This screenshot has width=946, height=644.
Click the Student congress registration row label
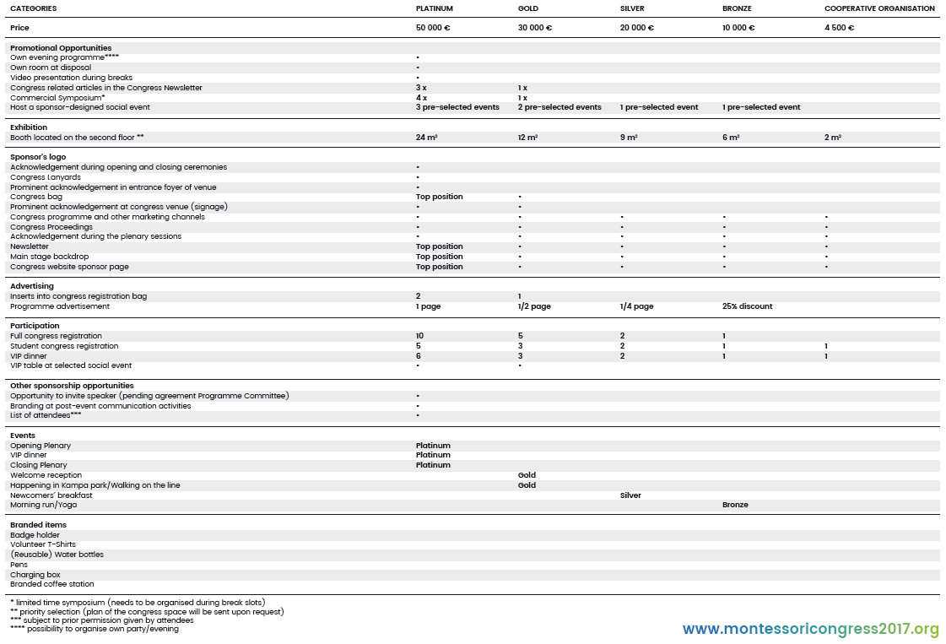click(64, 346)
